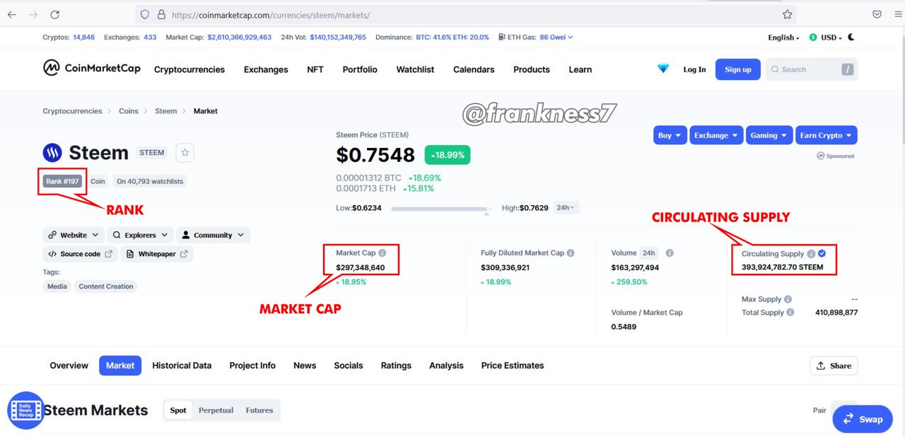Open Learn nav menu
This screenshot has width=905, height=438.
(x=580, y=69)
